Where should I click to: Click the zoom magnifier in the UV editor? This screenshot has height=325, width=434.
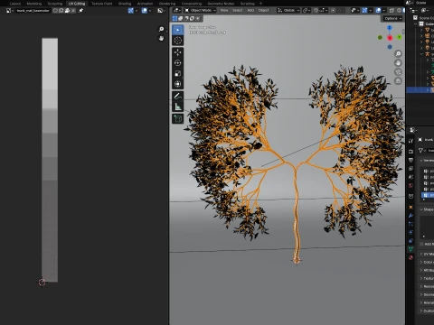point(161,29)
